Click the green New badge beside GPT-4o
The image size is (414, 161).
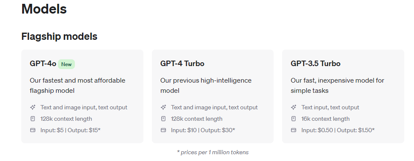pyautogui.click(x=66, y=64)
